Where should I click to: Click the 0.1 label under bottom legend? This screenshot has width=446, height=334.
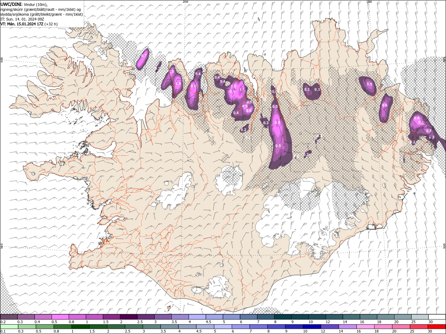[3, 332]
